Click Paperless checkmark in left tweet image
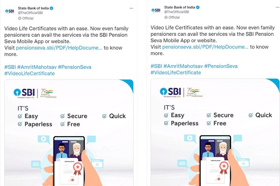280x186 pixels. tap(20, 124)
